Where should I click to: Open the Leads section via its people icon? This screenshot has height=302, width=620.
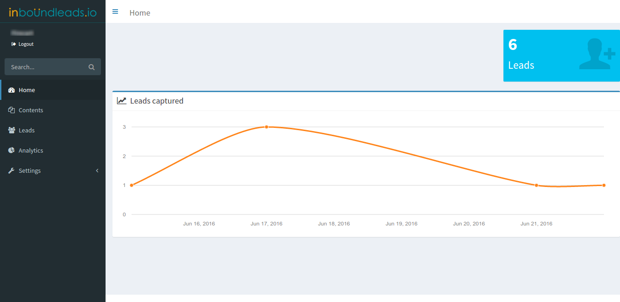(x=11, y=130)
